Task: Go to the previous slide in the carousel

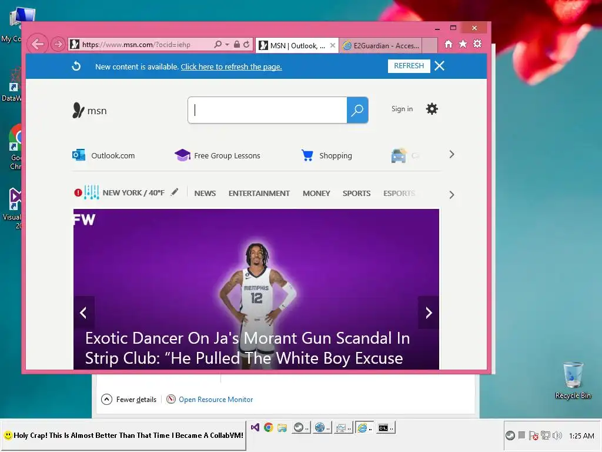Action: [x=83, y=313]
